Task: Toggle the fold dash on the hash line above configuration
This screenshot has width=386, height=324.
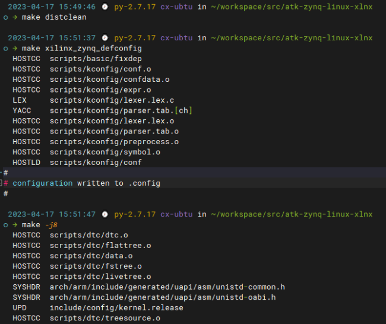Action: click(2, 173)
